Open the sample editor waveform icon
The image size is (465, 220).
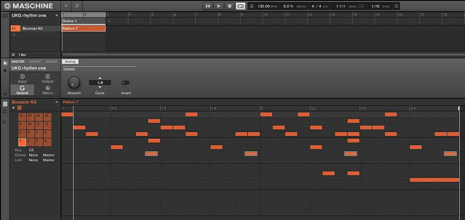(x=5, y=122)
